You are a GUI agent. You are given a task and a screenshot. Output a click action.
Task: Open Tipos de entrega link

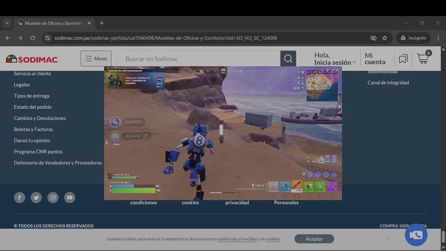click(x=32, y=96)
